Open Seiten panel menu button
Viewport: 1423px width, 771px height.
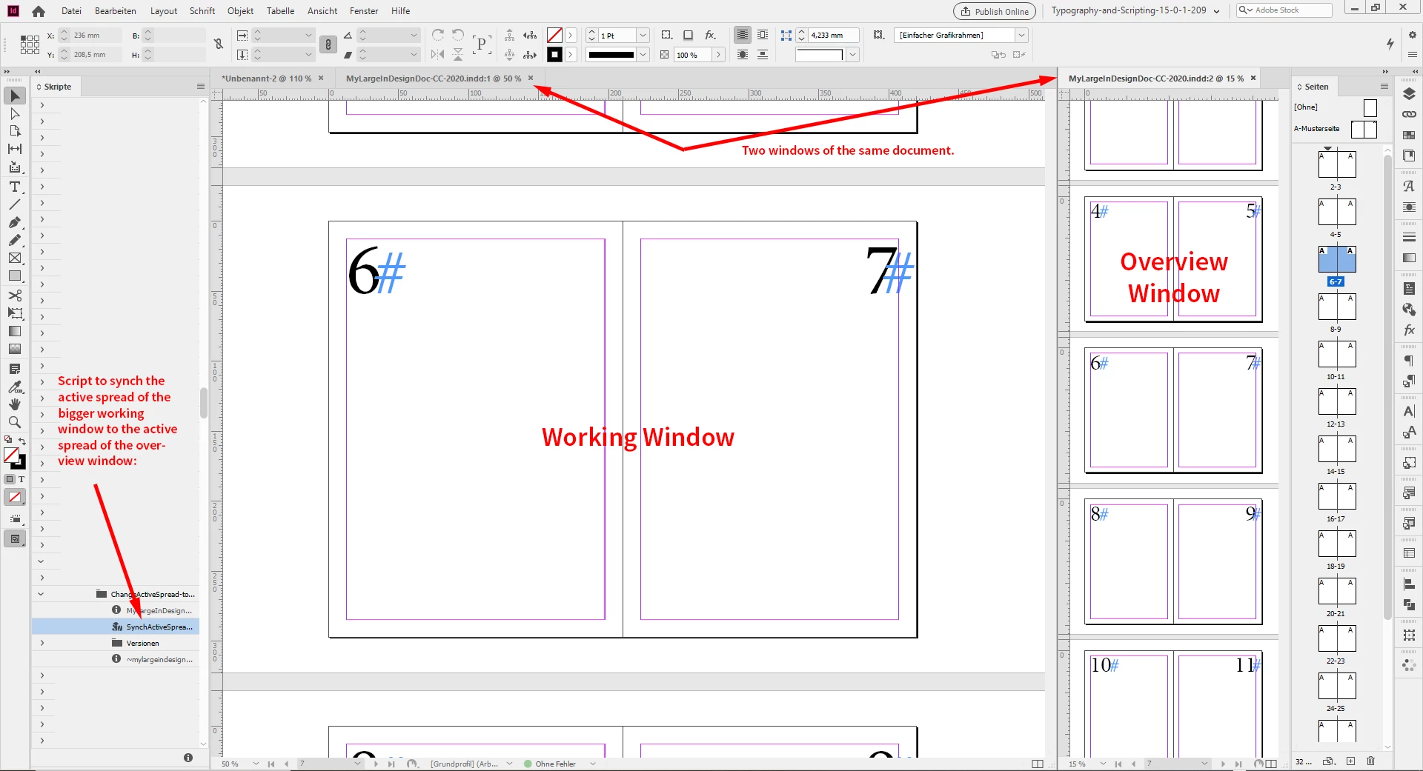tap(1384, 87)
